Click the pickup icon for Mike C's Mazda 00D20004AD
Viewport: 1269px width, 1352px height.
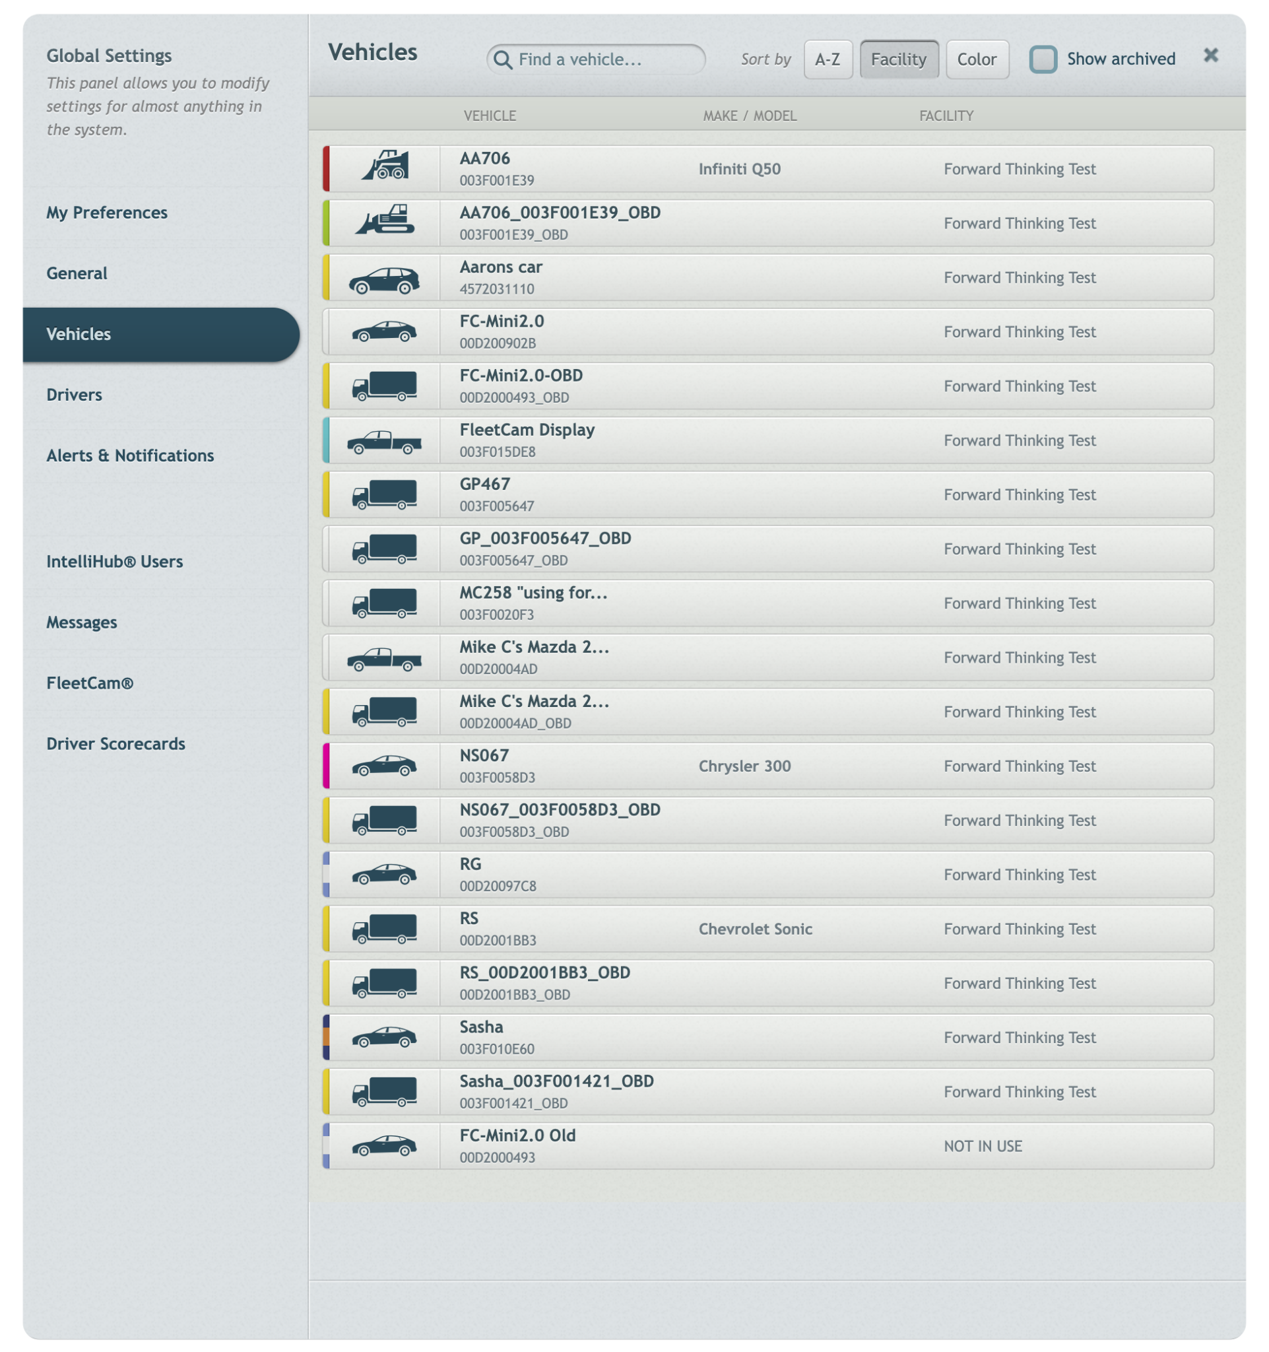[x=384, y=659]
